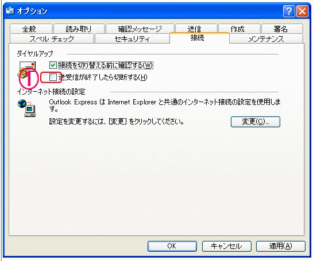Click the 適用(A) button
This screenshot has width=313, height=261.
[281, 246]
